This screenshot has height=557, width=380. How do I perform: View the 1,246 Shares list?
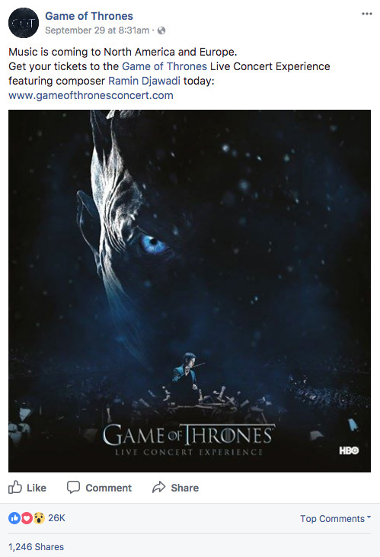click(x=37, y=547)
